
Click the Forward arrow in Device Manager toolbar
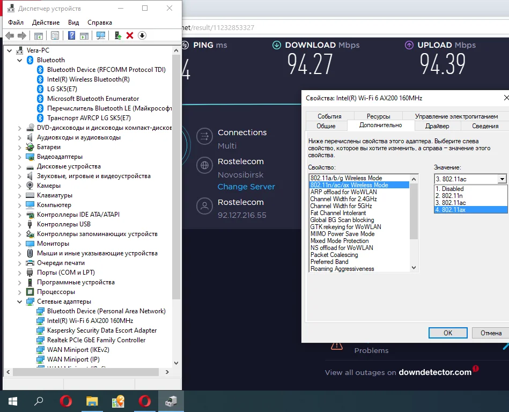pyautogui.click(x=22, y=36)
